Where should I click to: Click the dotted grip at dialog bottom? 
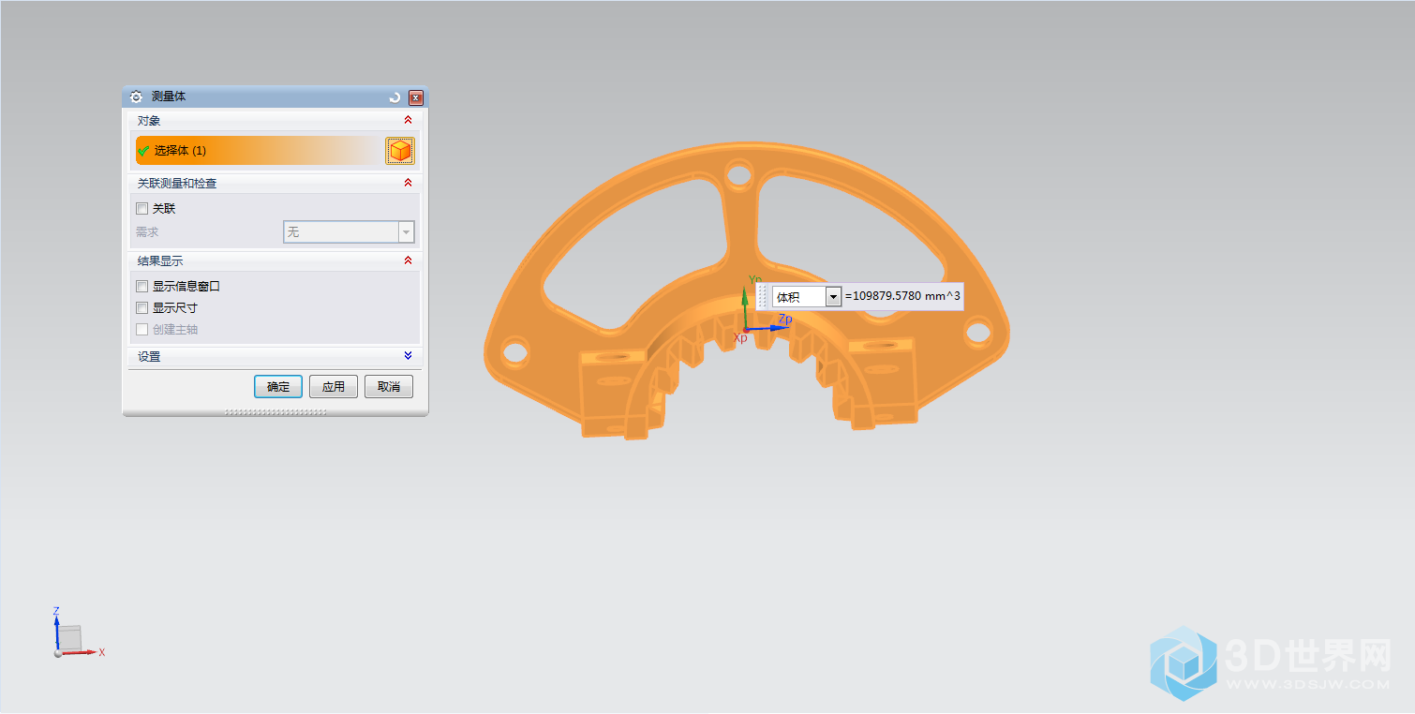(276, 412)
